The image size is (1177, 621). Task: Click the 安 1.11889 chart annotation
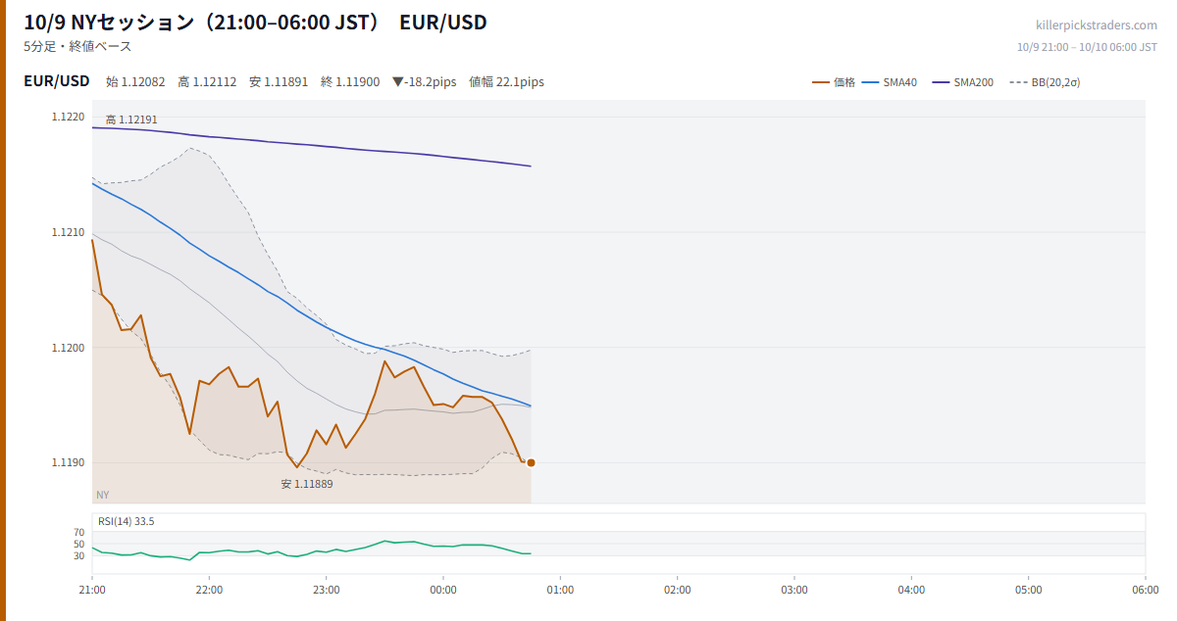(307, 484)
